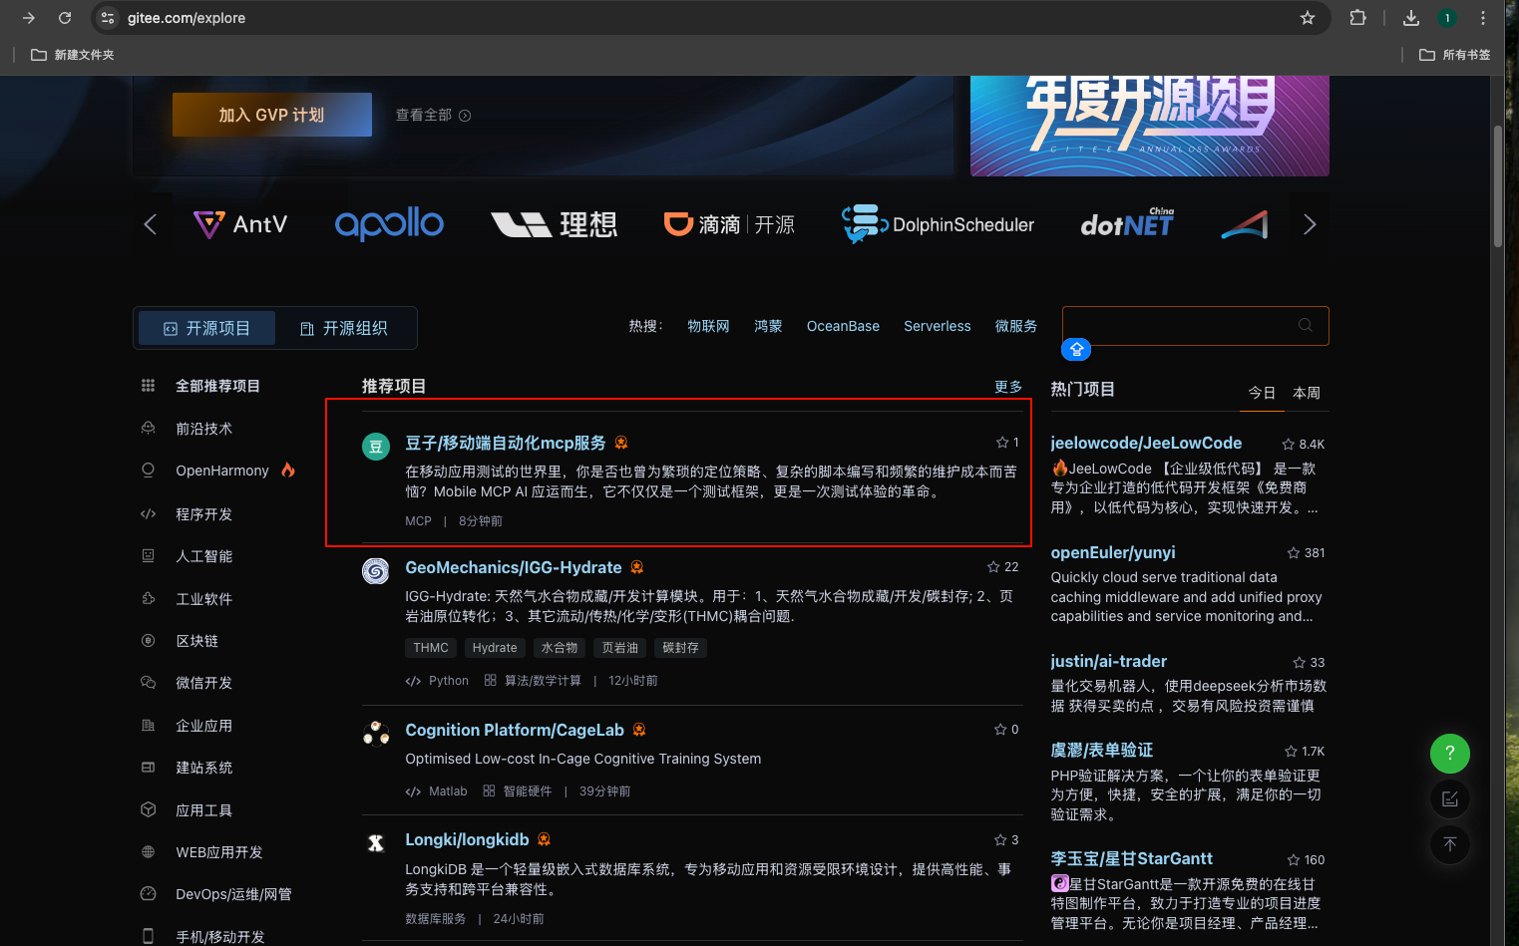This screenshot has height=946, width=1519.
Task: Open Longki/longkidb project
Action: click(x=467, y=839)
